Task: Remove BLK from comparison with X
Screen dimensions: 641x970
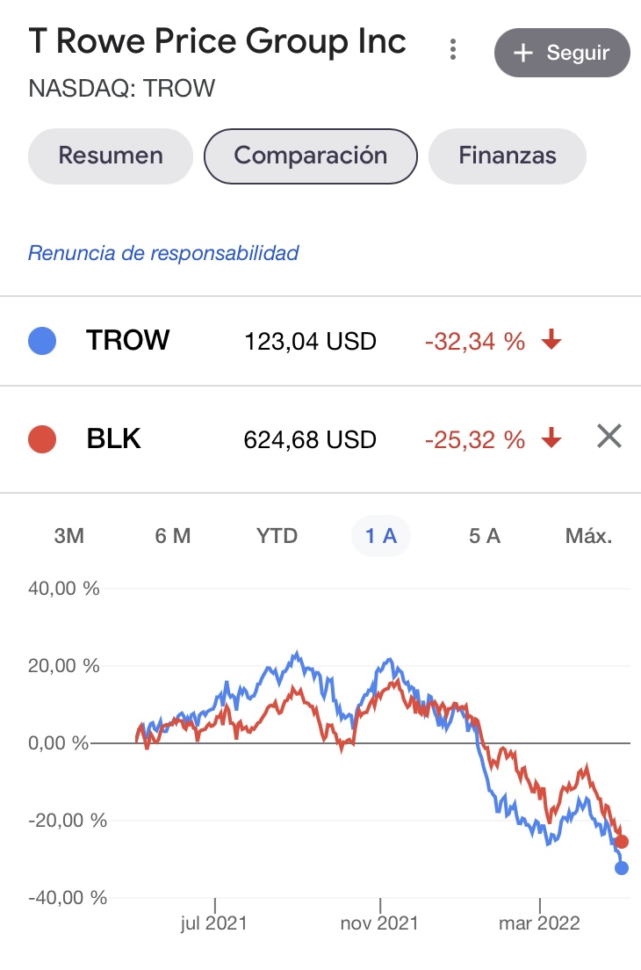Action: [609, 436]
